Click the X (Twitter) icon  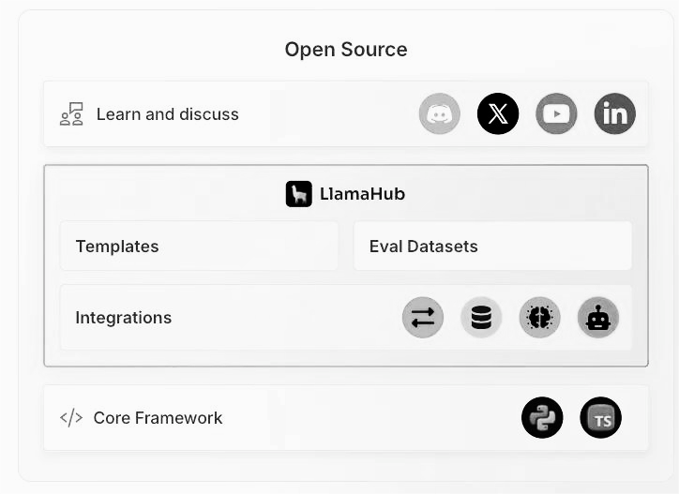pyautogui.click(x=498, y=113)
